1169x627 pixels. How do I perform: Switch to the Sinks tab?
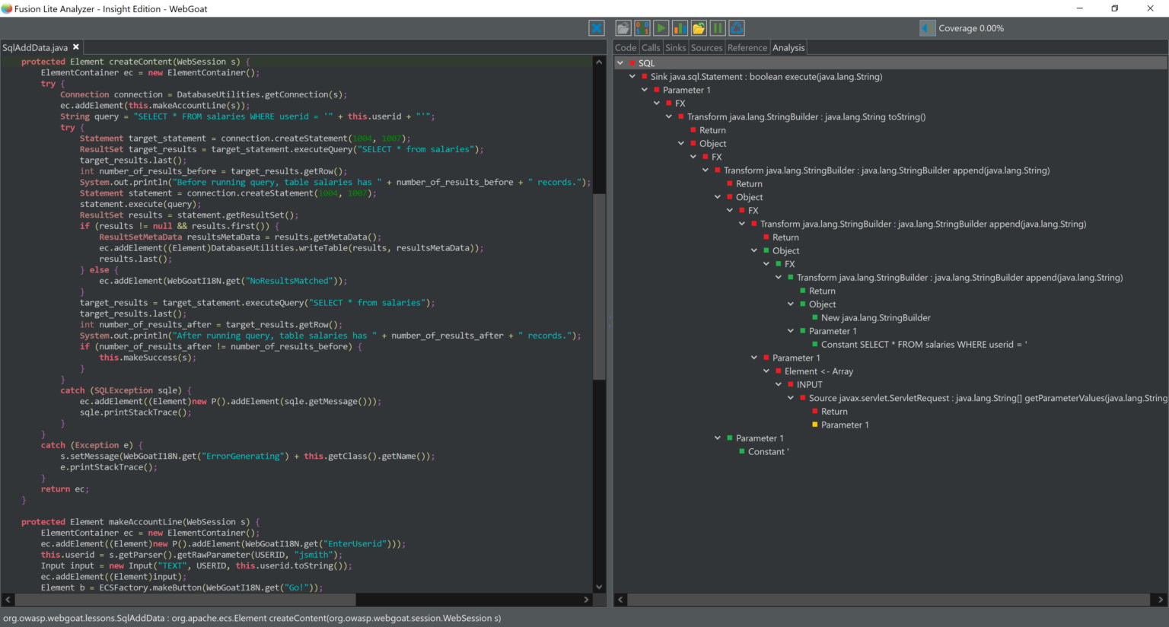point(675,47)
